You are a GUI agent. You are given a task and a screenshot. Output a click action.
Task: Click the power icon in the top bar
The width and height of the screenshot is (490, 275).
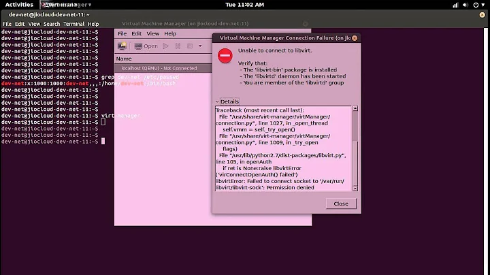[x=476, y=5]
